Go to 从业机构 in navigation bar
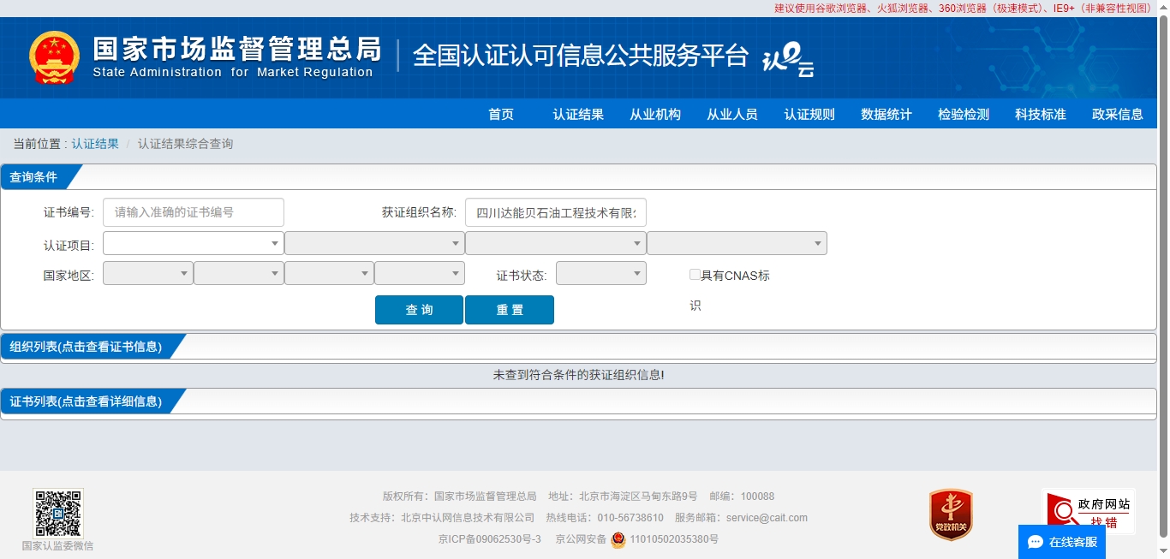 pos(655,115)
